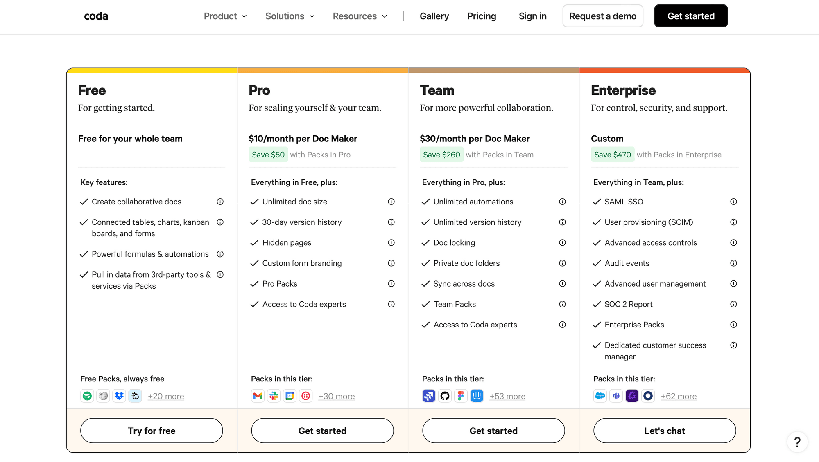Click info icon next to Unlimited doc size

click(391, 202)
